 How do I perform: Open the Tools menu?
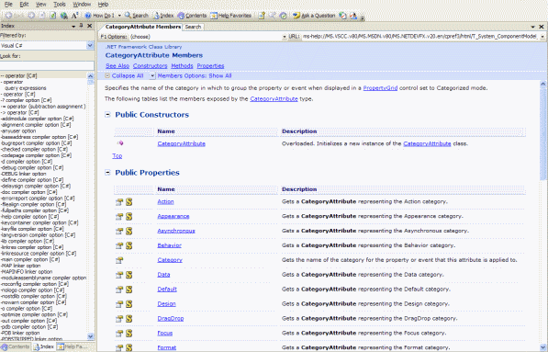click(x=60, y=5)
